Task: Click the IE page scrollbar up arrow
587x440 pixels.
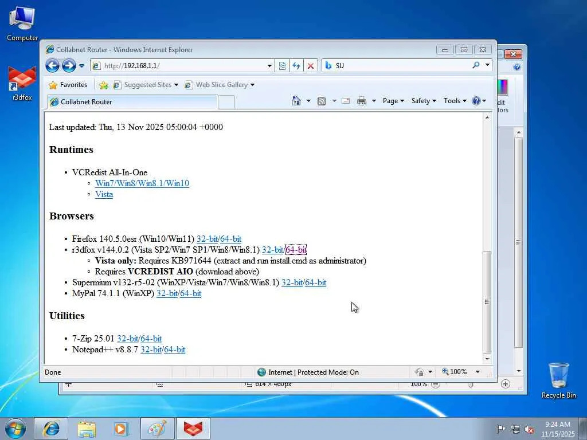Action: click(x=487, y=117)
